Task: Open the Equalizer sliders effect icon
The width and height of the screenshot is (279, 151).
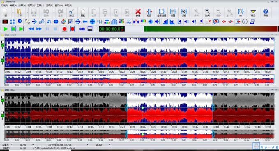Action: click(99, 22)
